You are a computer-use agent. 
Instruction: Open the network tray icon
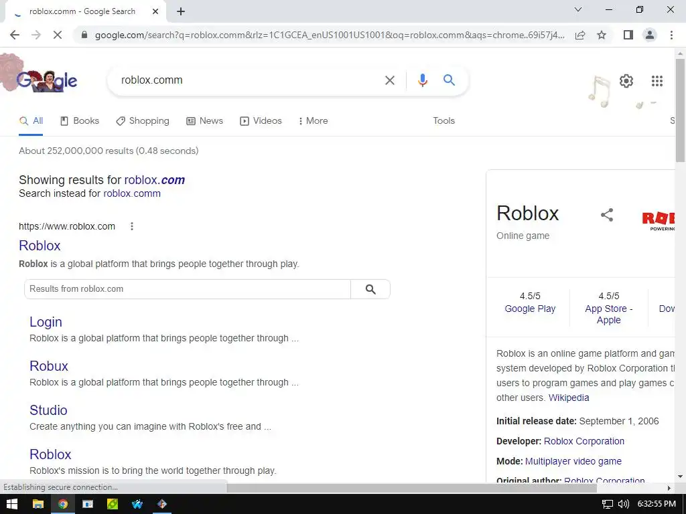pyautogui.click(x=608, y=504)
